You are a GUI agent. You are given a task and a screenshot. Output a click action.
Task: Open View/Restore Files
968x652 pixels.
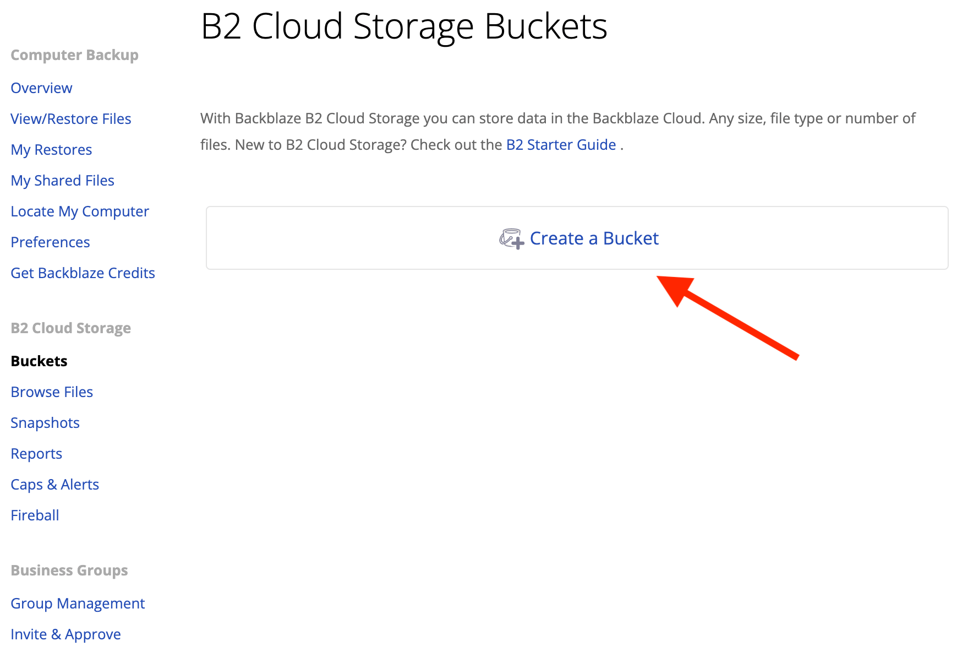click(x=70, y=118)
